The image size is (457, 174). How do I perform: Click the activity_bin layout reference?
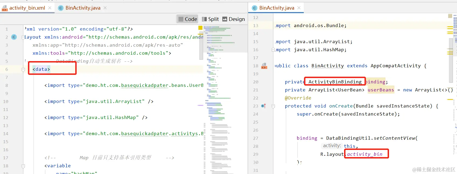click(x=365, y=154)
